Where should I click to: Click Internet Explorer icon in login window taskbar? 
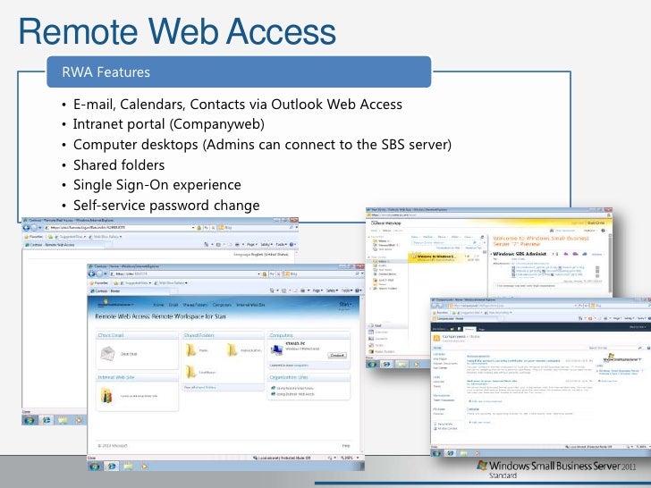tap(46, 420)
